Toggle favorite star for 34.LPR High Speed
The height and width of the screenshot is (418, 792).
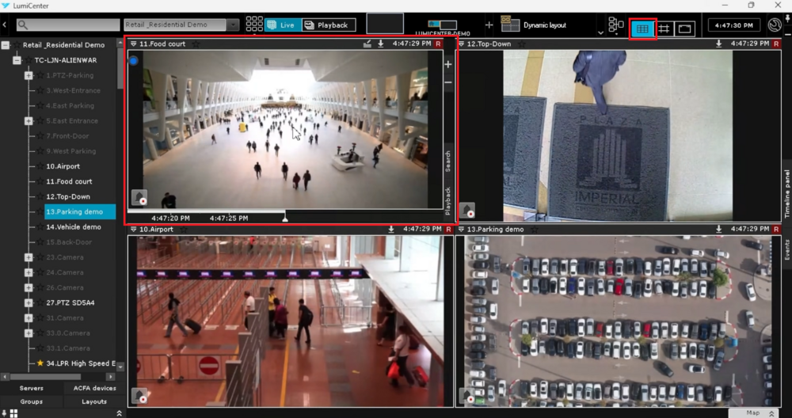(40, 363)
